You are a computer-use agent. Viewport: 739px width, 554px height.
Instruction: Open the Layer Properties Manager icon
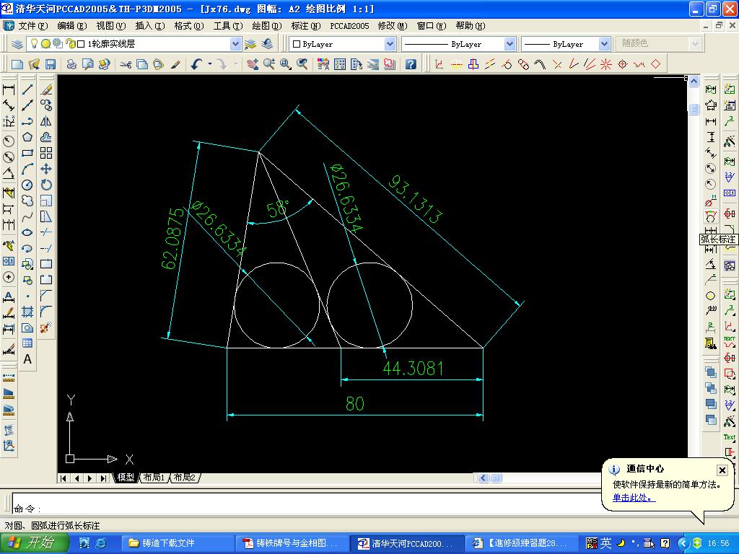tap(17, 44)
